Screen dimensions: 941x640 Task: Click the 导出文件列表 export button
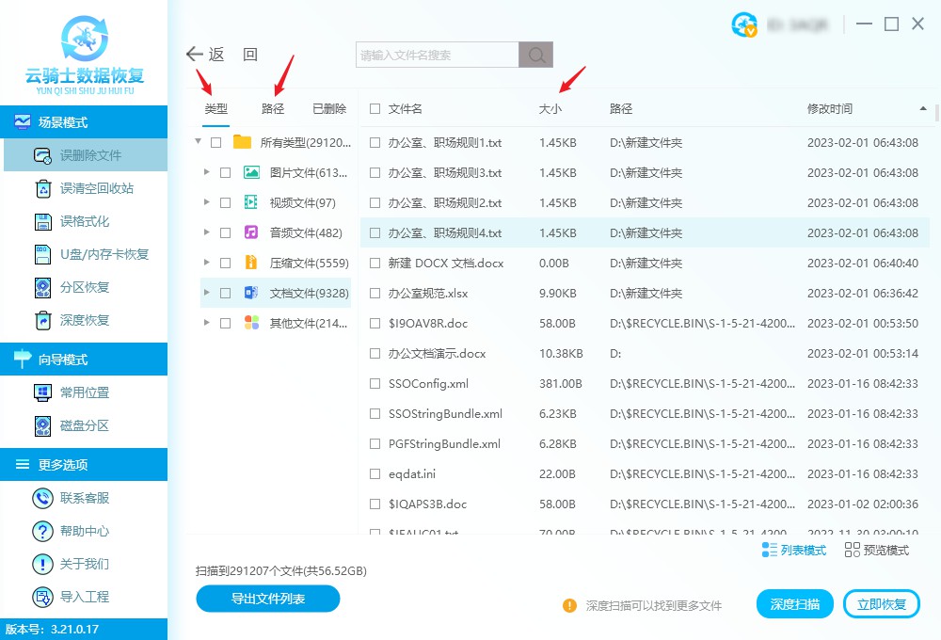click(x=267, y=598)
